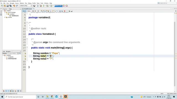177x99 pixels.
Task: Open Profile Project dropdown arrow
Action: 53,6
